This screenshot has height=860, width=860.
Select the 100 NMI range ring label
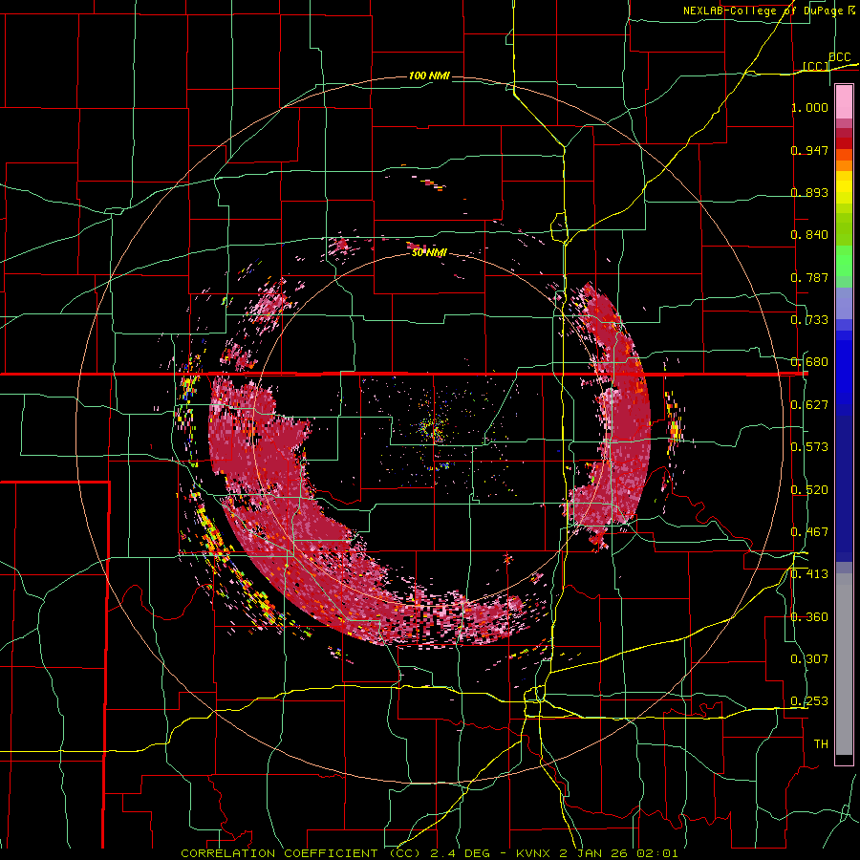pos(429,75)
